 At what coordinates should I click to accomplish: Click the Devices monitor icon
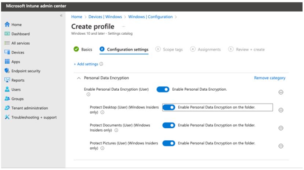coord(7,52)
